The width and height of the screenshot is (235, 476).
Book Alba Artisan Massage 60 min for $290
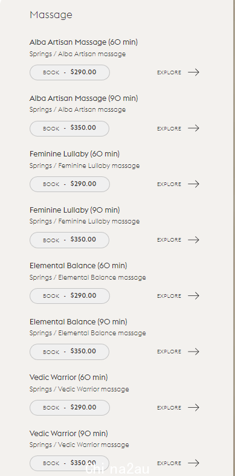point(69,72)
